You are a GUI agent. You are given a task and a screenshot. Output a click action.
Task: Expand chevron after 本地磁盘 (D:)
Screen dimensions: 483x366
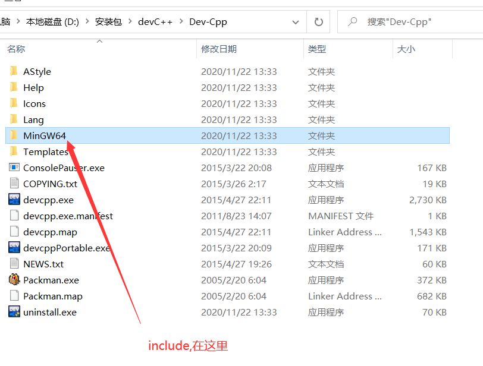87,21
